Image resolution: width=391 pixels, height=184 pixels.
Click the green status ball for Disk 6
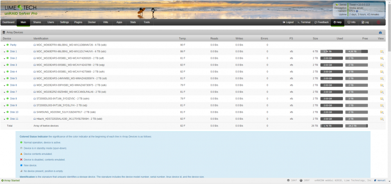pyautogui.click(x=7, y=85)
